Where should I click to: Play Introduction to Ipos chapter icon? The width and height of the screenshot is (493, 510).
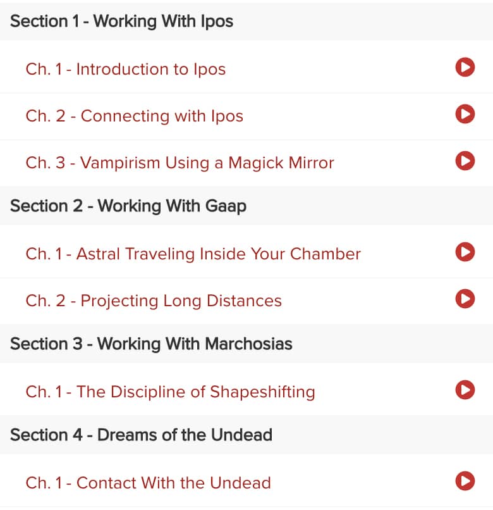(x=465, y=67)
